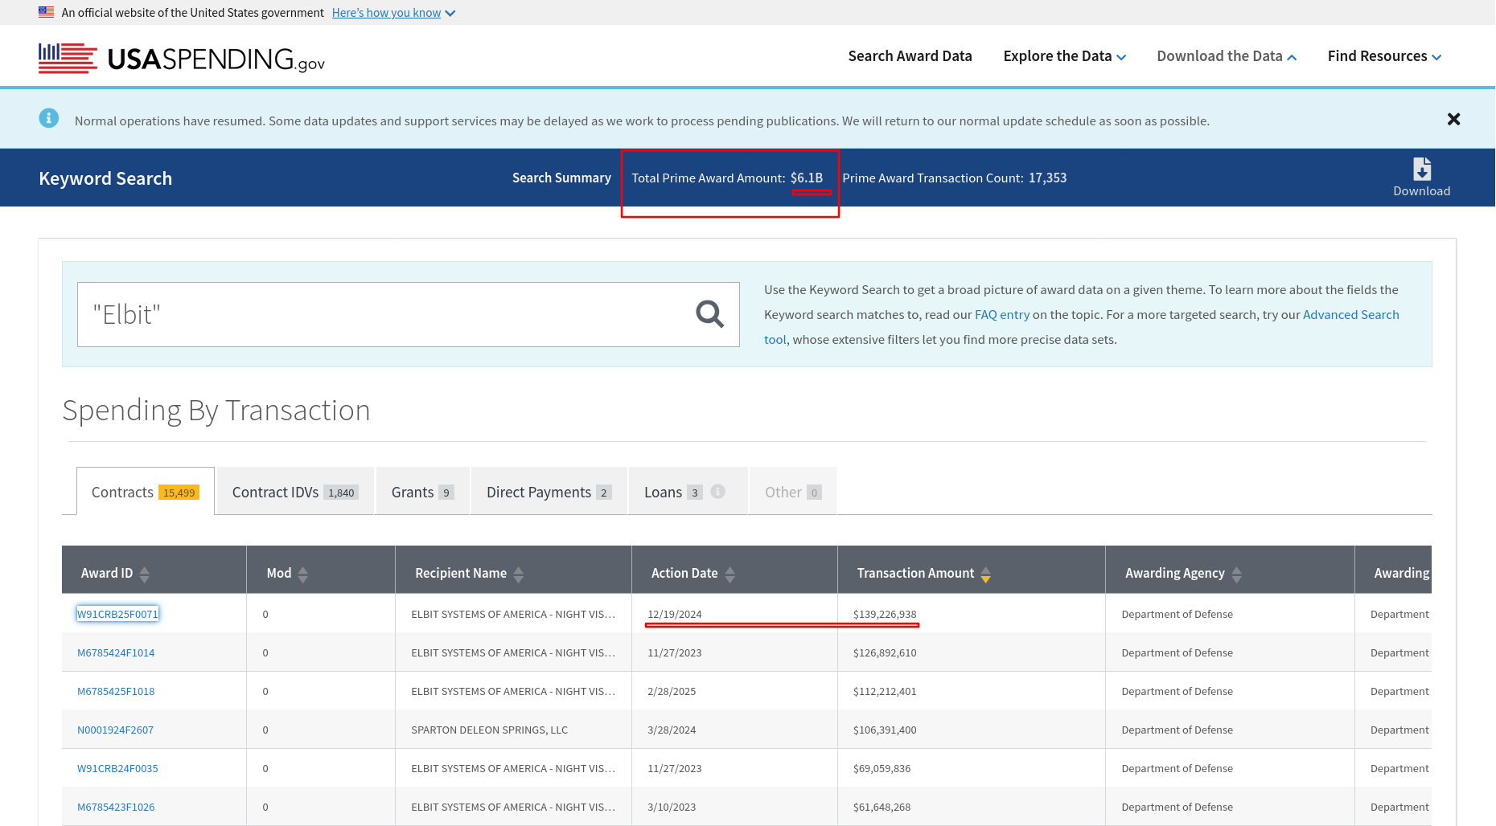Screen dimensions: 1496x826
Task: Expand the Find Resources menu
Action: [1383, 56]
